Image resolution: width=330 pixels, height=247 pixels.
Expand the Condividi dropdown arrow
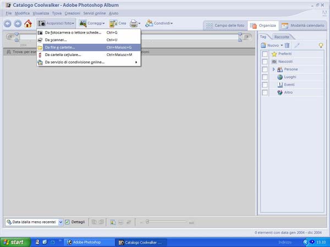172,24
